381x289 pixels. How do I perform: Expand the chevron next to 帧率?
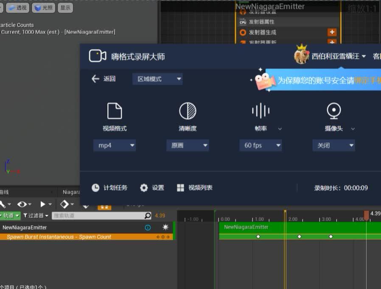pyautogui.click(x=280, y=129)
